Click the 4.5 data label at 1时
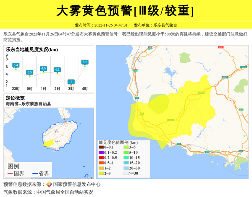 pyautogui.click(x=43, y=68)
